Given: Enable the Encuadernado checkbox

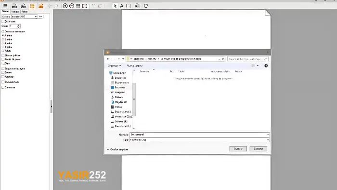Looking at the screenshot, I should click(3, 82).
